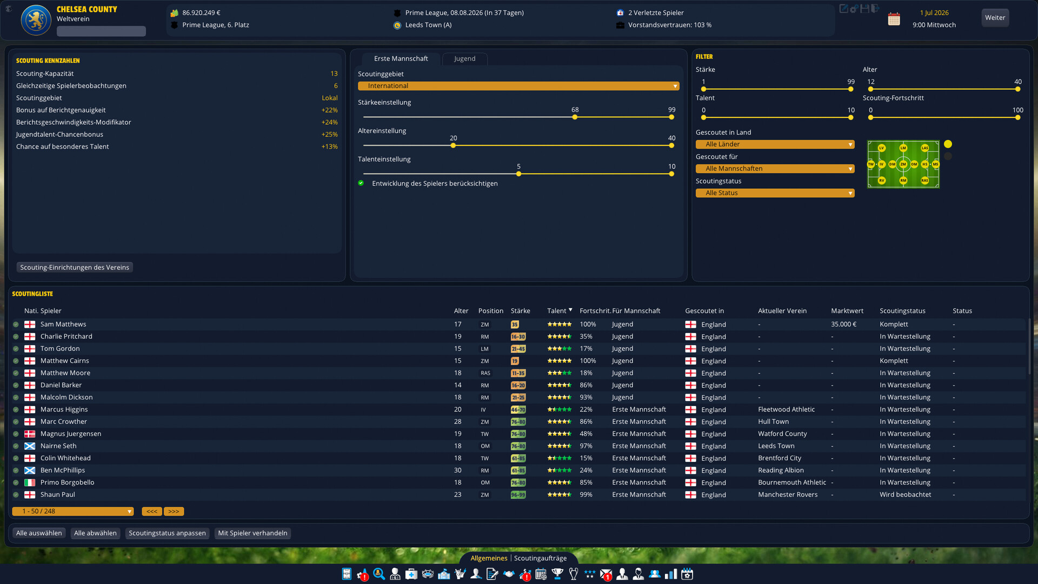Open the calendar icon next to the date
Image resolution: width=1038 pixels, height=584 pixels.
tap(894, 19)
